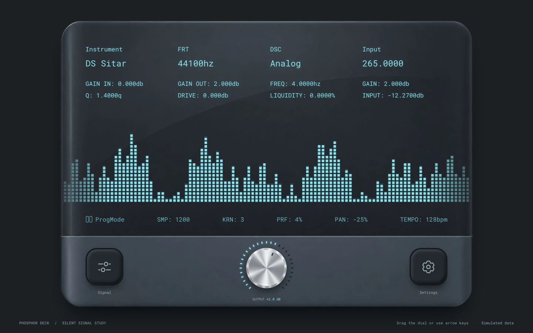The image size is (533, 333).
Task: Click the DSC heading label
Action: (276, 50)
